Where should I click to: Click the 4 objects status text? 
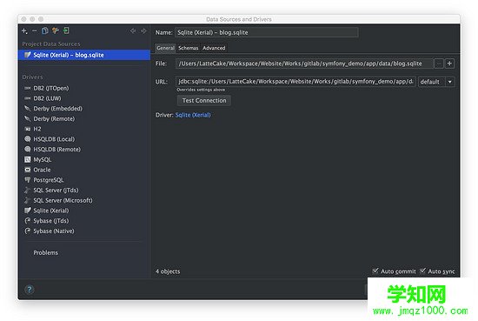click(168, 271)
